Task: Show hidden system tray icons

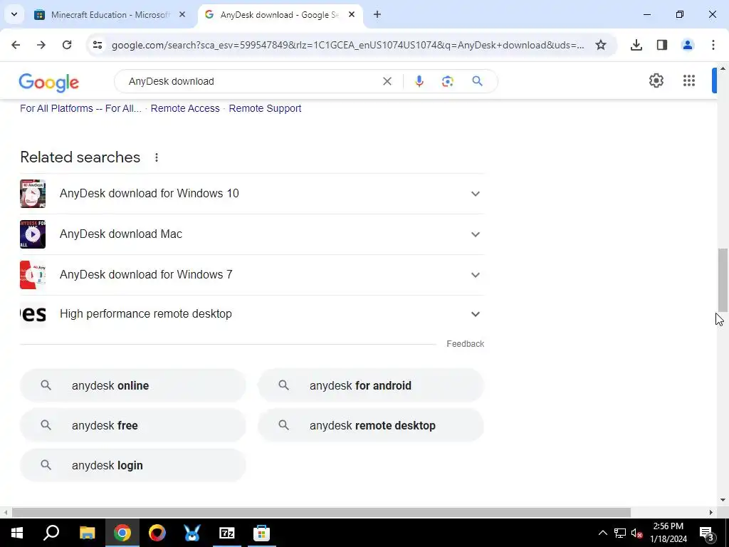Action: (602, 533)
